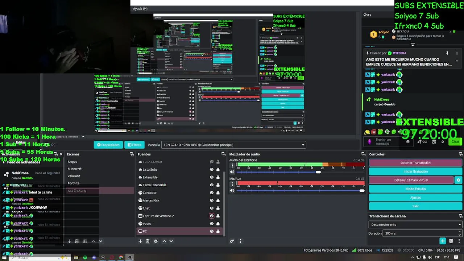Show the hidden FUI A COMER source
The height and width of the screenshot is (261, 464).
click(212, 162)
